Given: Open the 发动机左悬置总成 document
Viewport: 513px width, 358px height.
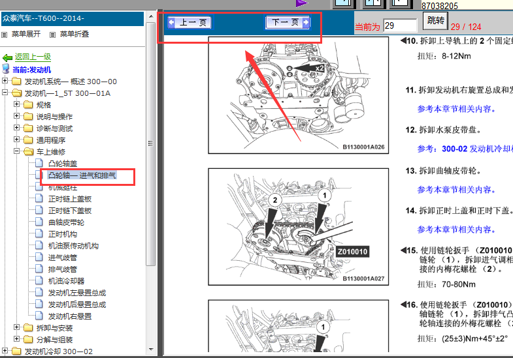Looking at the screenshot, I should (x=77, y=293).
